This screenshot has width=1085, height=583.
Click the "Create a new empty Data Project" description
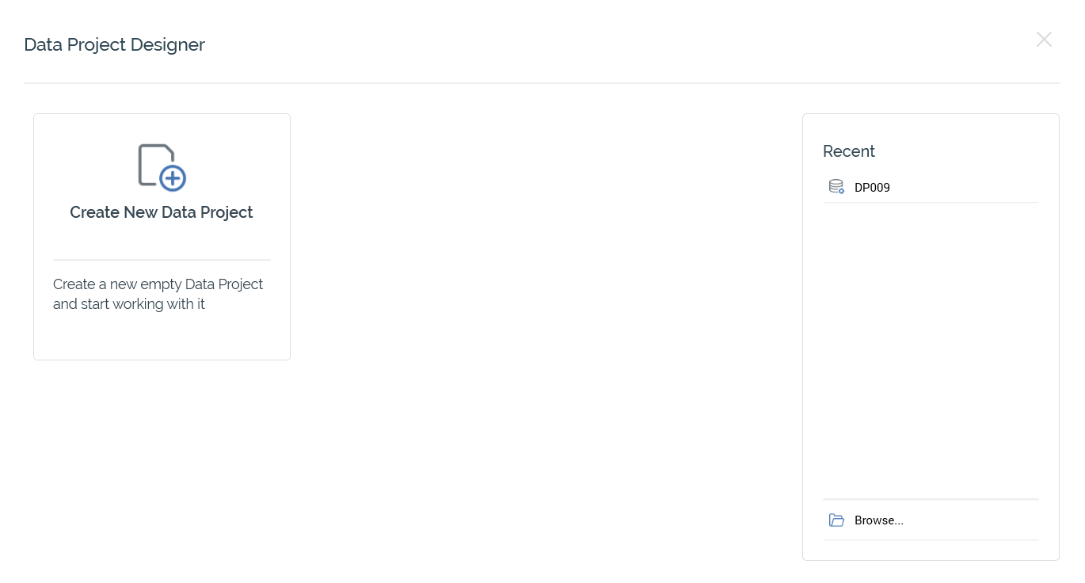[158, 284]
